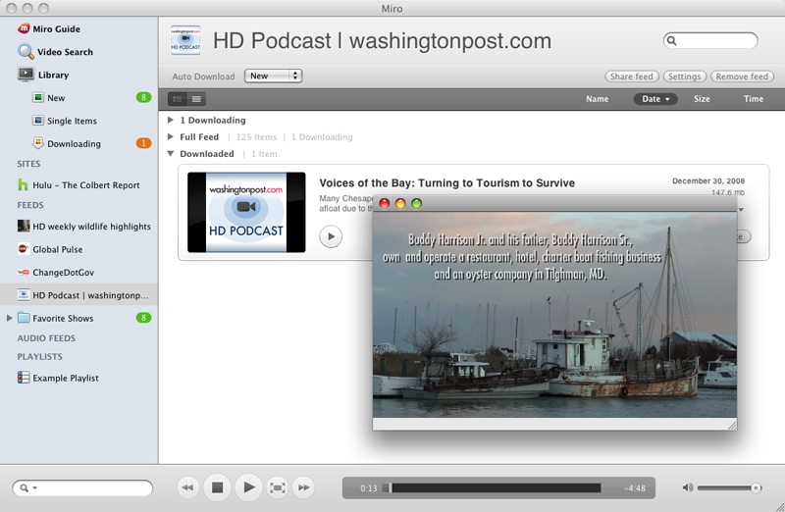Rewind with the previous button

(188, 487)
